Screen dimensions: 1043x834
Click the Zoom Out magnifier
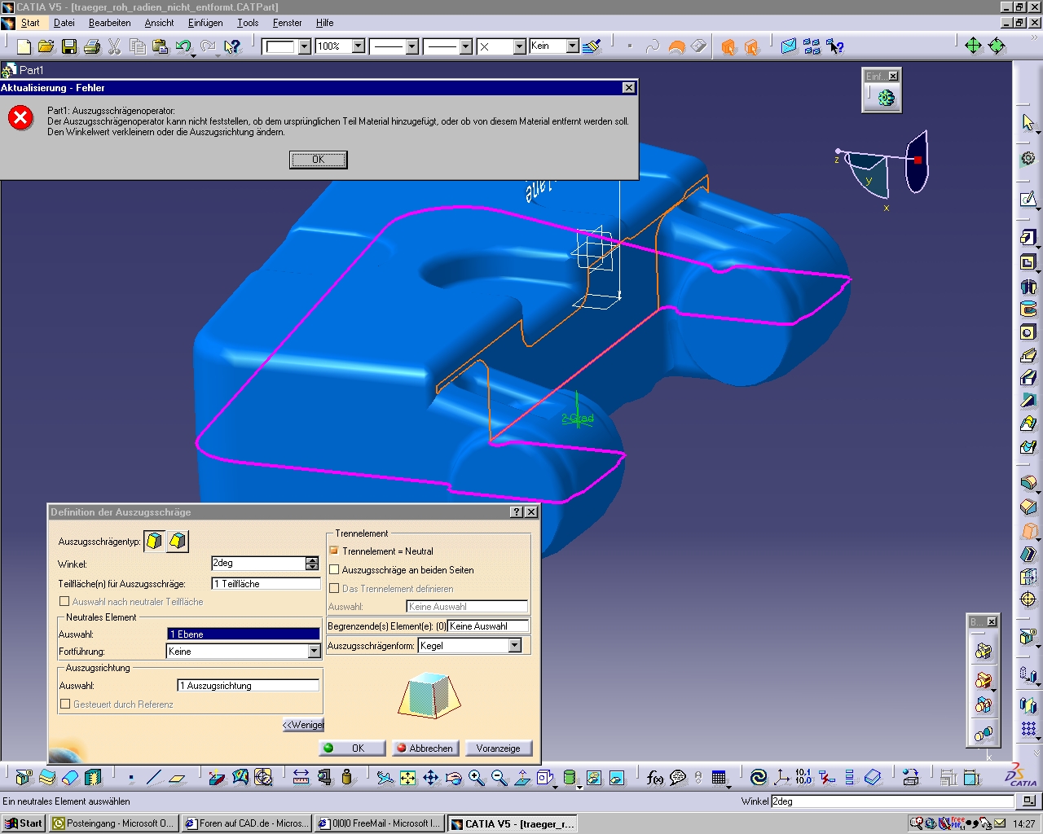pos(499,778)
